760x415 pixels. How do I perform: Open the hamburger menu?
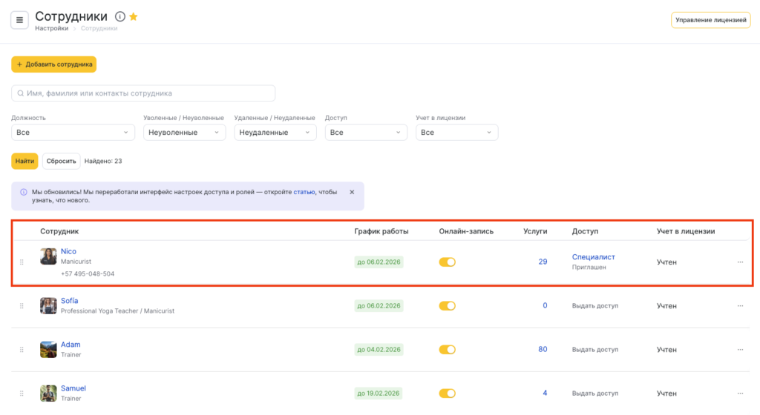coord(19,20)
